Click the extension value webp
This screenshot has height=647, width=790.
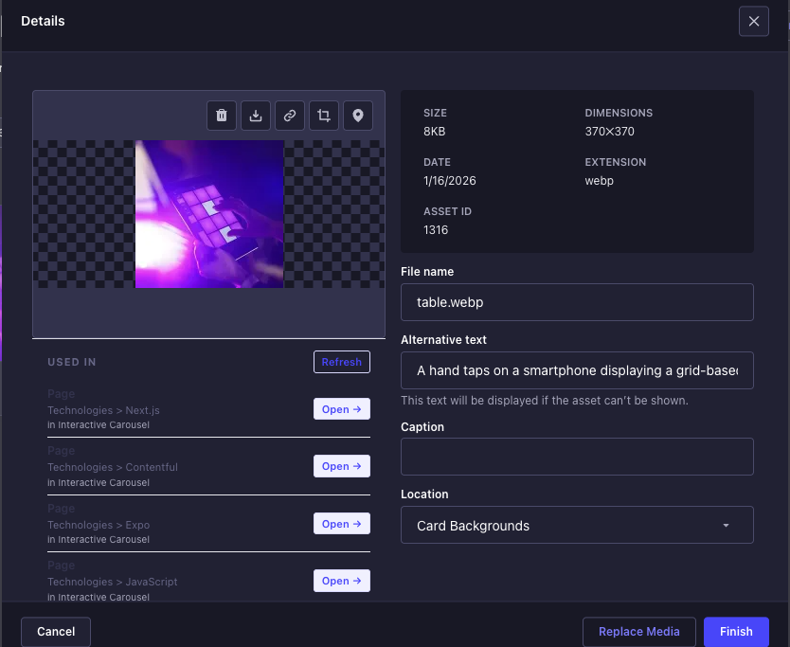599,181
